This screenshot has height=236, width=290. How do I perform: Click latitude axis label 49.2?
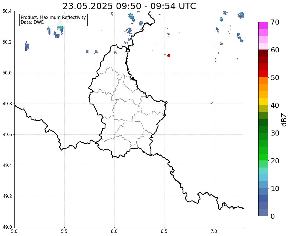[x=7, y=196]
